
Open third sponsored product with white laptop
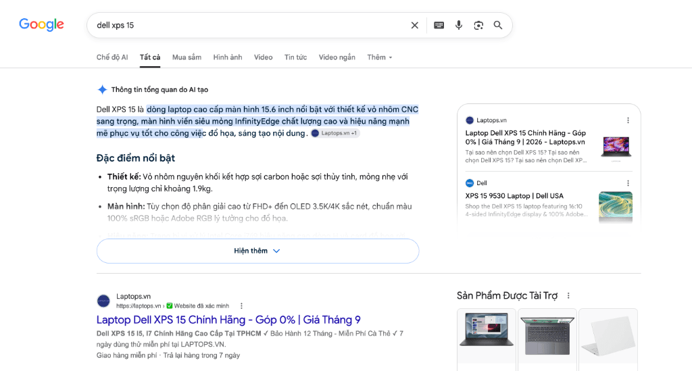click(x=608, y=337)
